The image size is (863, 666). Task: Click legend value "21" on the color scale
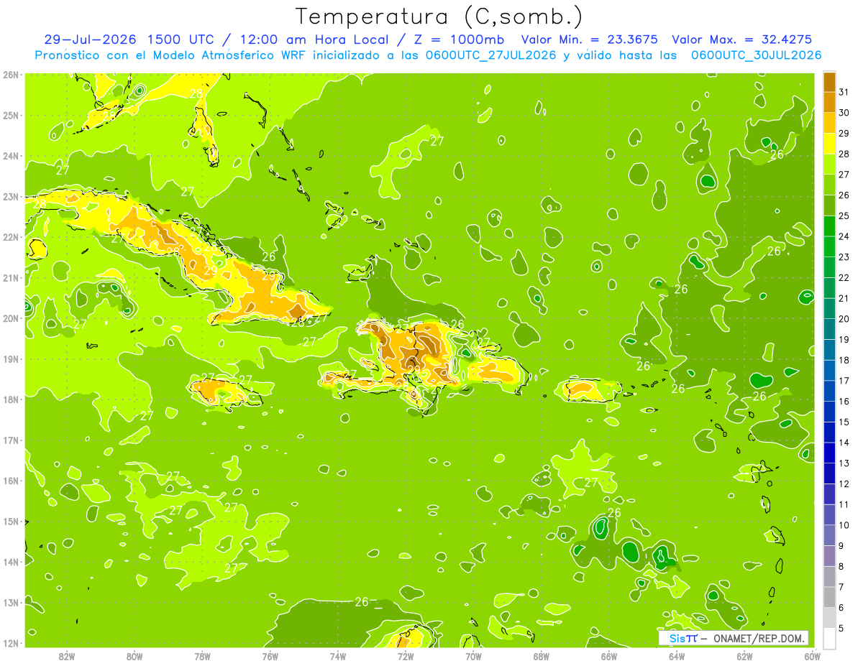click(844, 298)
